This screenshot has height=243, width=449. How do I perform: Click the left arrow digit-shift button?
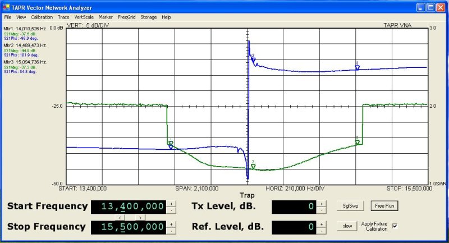click(120, 218)
